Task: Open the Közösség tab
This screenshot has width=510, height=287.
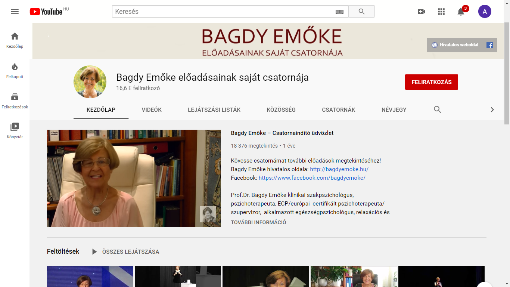Action: (x=281, y=109)
